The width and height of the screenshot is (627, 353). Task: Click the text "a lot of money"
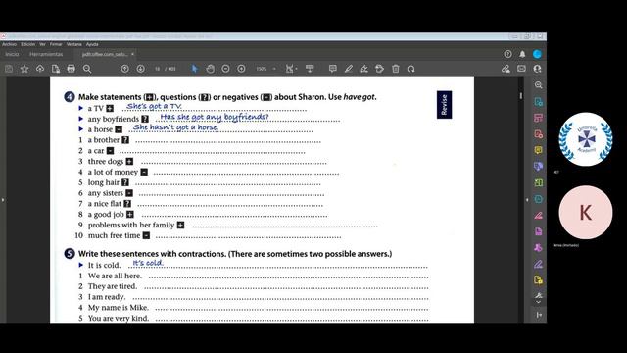coord(113,173)
